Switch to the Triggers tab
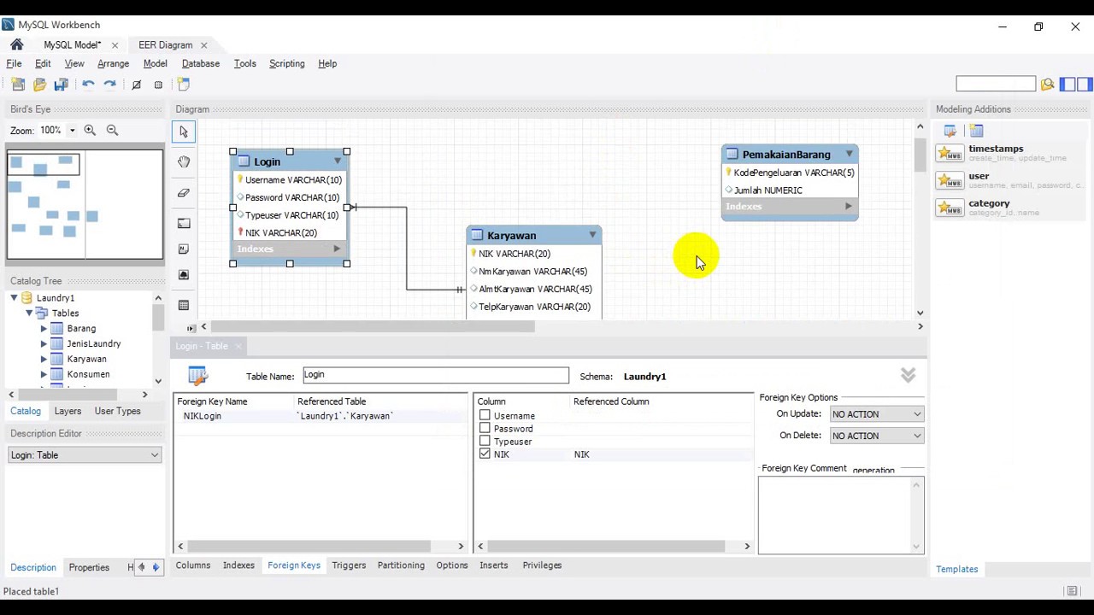1094x615 pixels. (x=349, y=565)
